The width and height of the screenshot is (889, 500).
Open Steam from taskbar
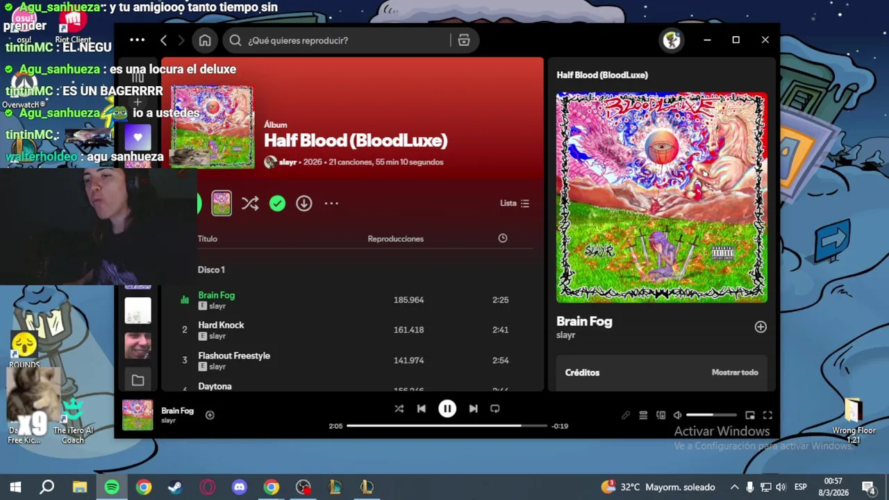tap(175, 487)
